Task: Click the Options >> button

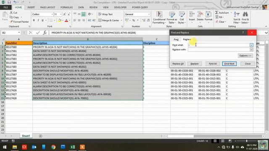Action: [245, 56]
